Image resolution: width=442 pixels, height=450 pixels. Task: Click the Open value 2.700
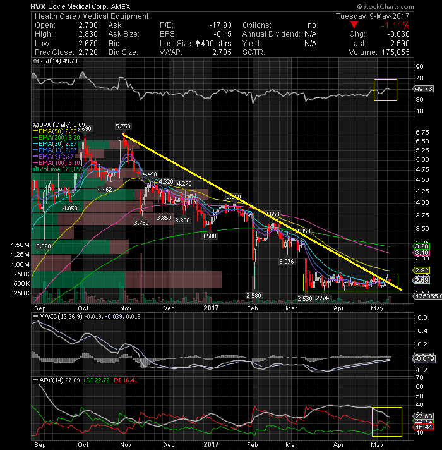pyautogui.click(x=88, y=25)
